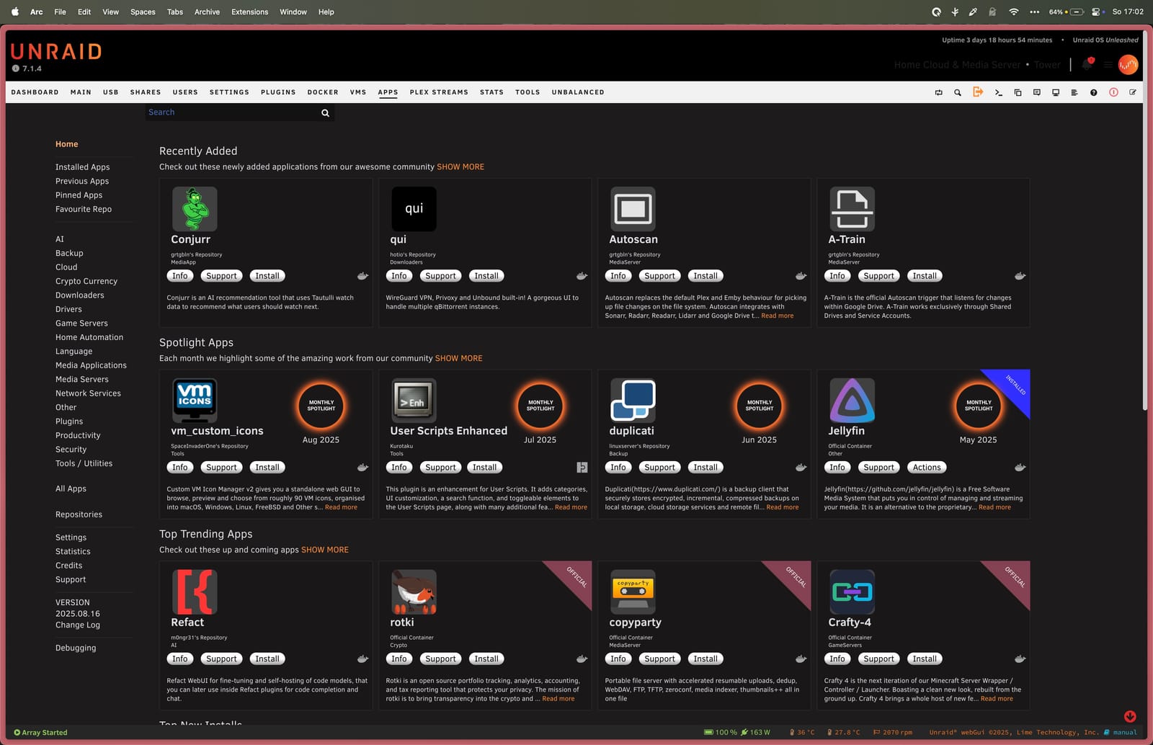
Task: Switch to the DOCKER tab
Action: pyautogui.click(x=322, y=92)
